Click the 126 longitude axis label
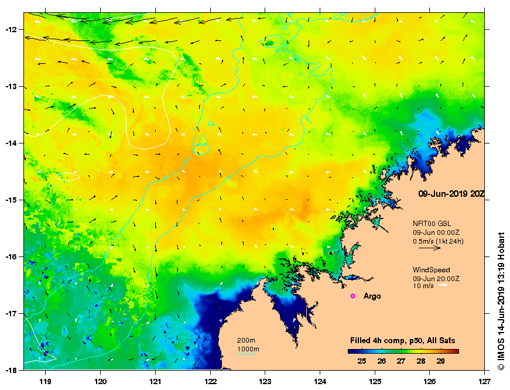Viewport: 510px width, 390px height. pos(430,382)
